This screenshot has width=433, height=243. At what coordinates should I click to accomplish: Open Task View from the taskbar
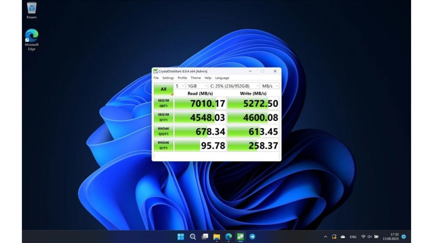(205, 237)
